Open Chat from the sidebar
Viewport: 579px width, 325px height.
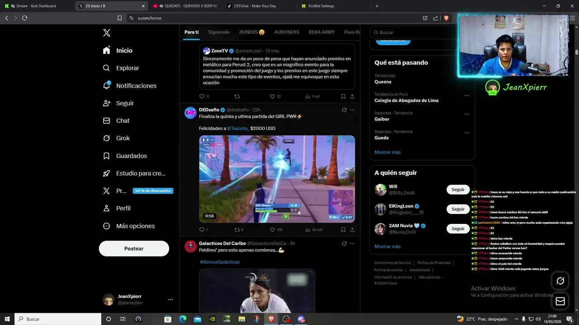click(x=116, y=121)
